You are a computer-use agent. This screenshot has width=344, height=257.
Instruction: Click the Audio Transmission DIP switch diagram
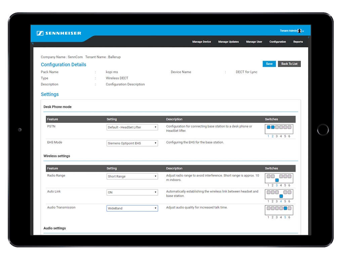[279, 210]
